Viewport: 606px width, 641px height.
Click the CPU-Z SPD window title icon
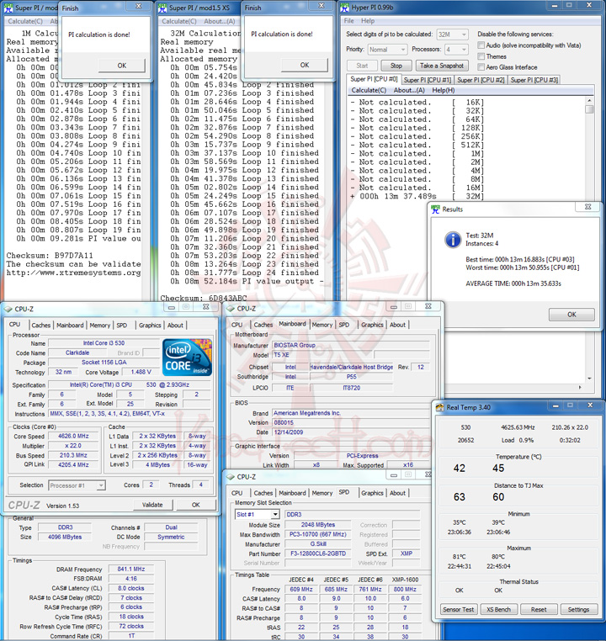tap(231, 477)
